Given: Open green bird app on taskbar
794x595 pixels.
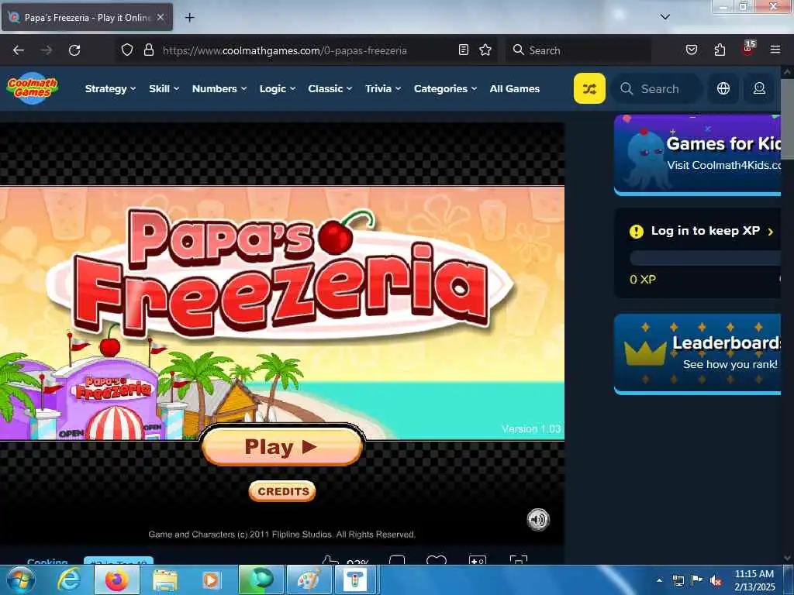Looking at the screenshot, I should 260,580.
